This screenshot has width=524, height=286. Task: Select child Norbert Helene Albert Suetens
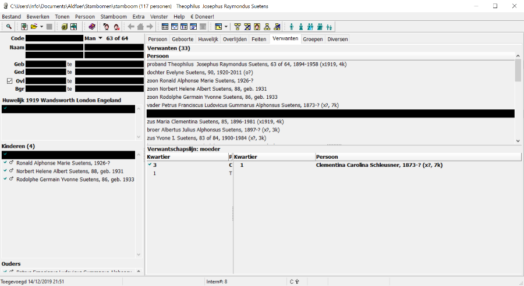coord(69,171)
